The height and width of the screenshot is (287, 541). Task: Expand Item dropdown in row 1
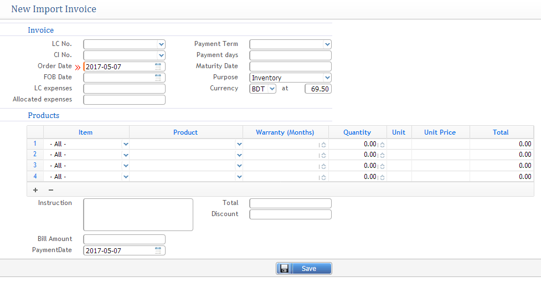[x=126, y=144]
